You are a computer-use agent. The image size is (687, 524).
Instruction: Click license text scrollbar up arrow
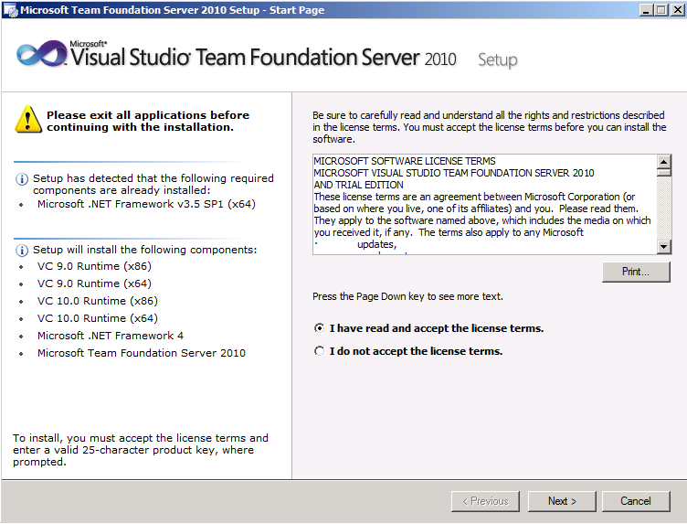pos(664,162)
